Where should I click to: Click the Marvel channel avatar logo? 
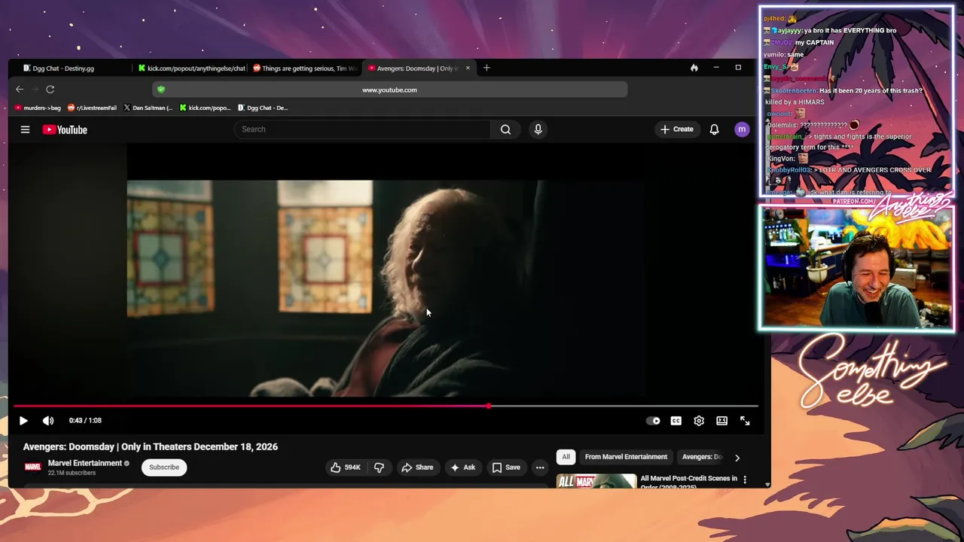tap(32, 467)
